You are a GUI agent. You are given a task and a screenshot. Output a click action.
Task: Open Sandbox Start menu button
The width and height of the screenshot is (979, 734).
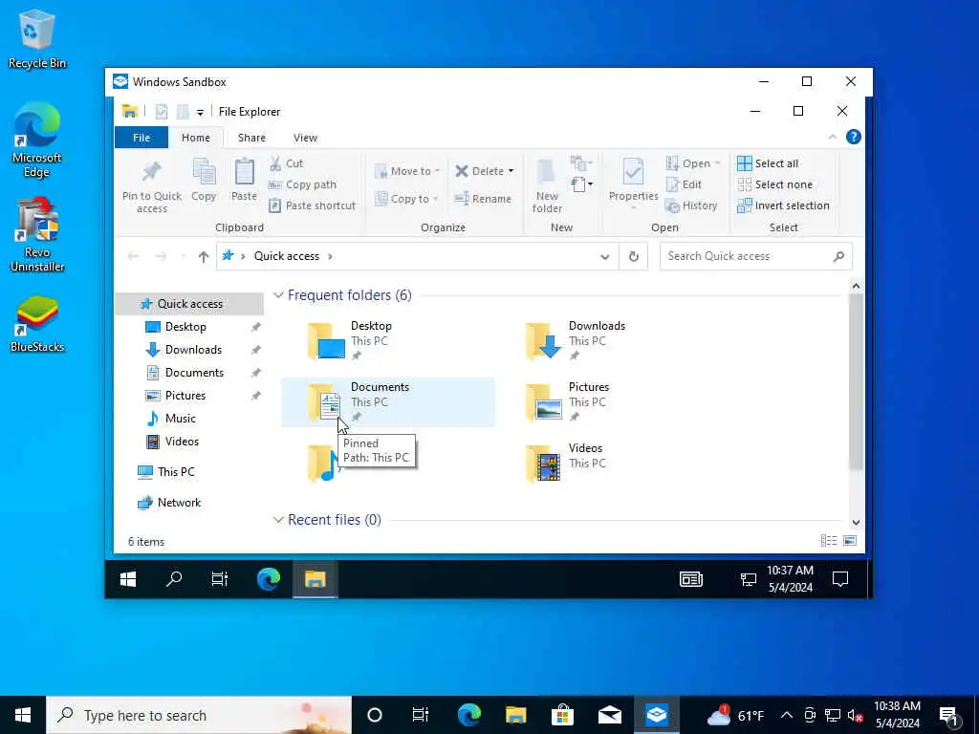128,579
